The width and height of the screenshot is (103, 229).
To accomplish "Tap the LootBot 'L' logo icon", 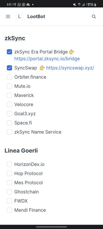I will coord(19,17).
